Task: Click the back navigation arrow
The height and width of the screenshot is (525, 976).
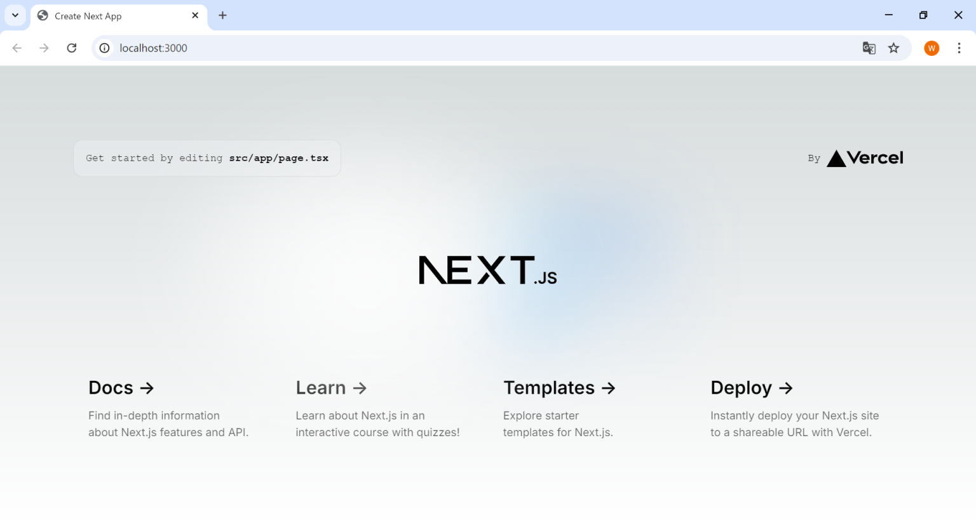Action: (x=17, y=48)
